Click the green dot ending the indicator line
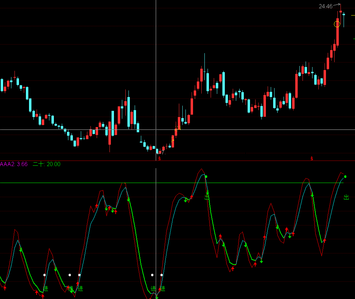Viewport: 355px width, 299px height. click(345, 176)
